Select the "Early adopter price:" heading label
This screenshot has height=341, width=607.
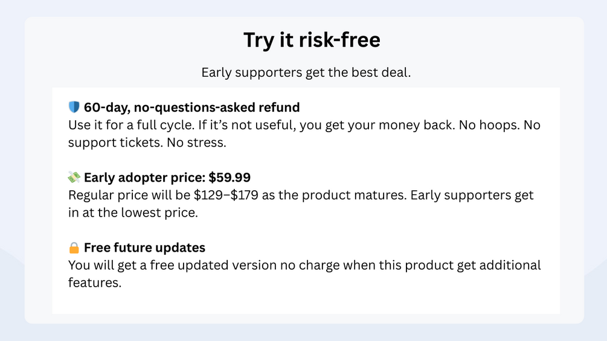coord(144,177)
